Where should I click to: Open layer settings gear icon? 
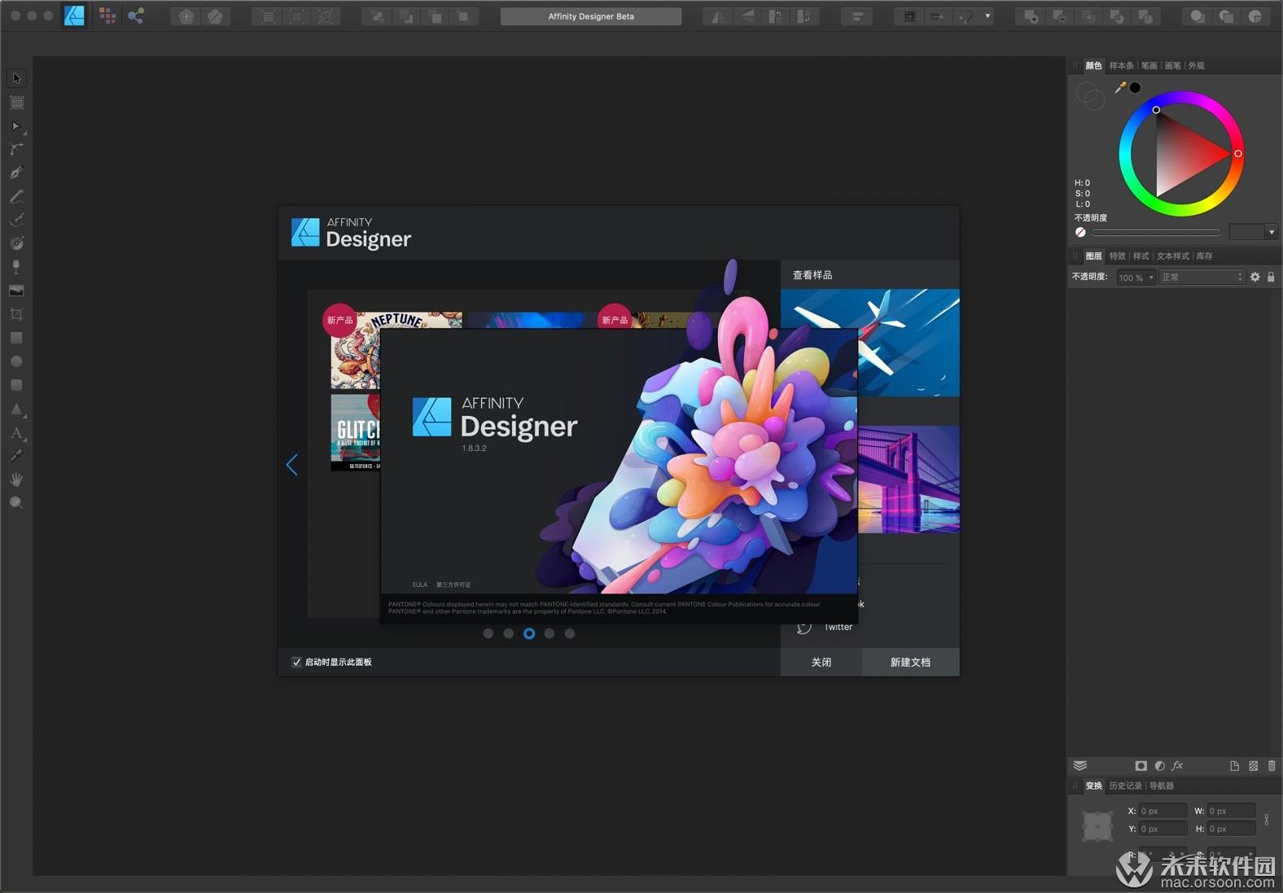tap(1255, 277)
